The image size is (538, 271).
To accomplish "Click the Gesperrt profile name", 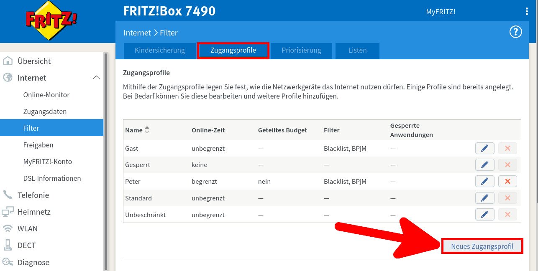I will (138, 165).
